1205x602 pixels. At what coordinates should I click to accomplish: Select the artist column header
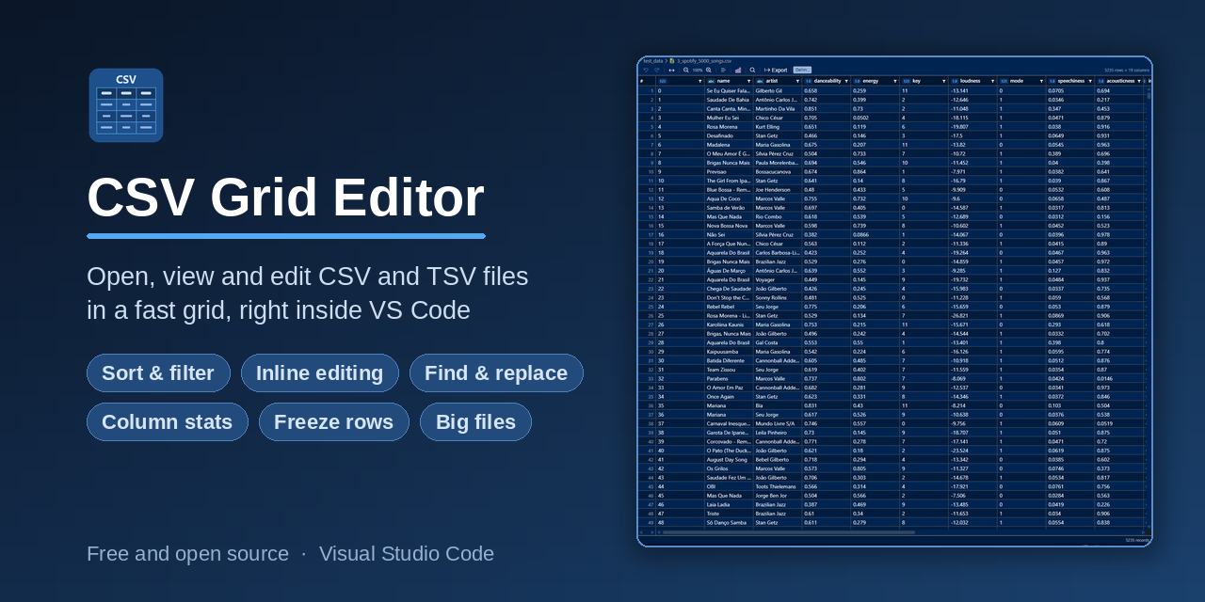(x=779, y=81)
